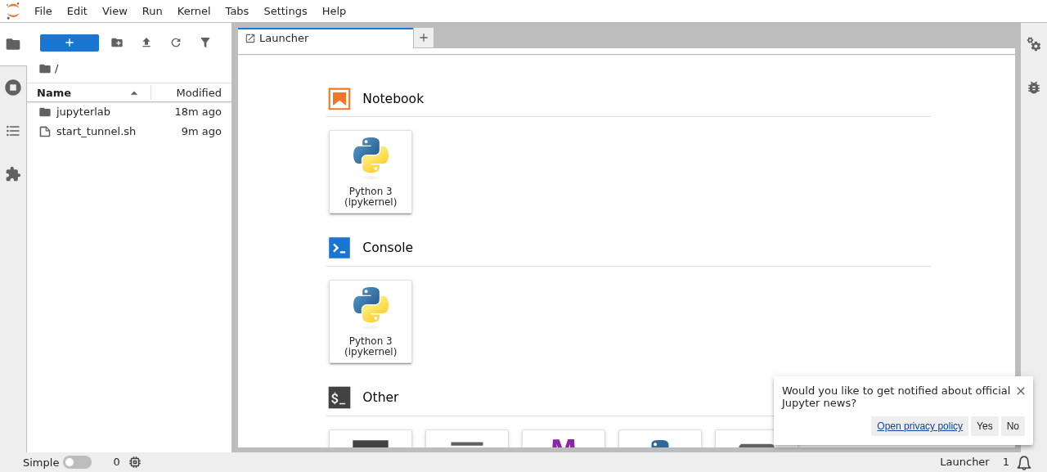
Task: Open the Edit menu
Action: pyautogui.click(x=77, y=11)
